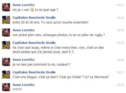Viewport: 126px width, 93px height.
Task: Open Anne Lorette's photo next to 'costaud ?' message
Action: (6, 62)
